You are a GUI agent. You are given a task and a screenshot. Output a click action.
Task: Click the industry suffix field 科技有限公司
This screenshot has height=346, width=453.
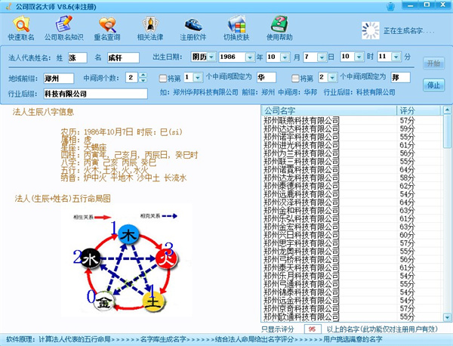96,94
